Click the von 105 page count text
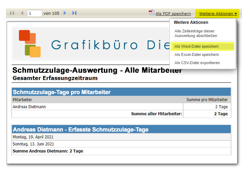The height and width of the screenshot is (177, 242). pos(51,14)
